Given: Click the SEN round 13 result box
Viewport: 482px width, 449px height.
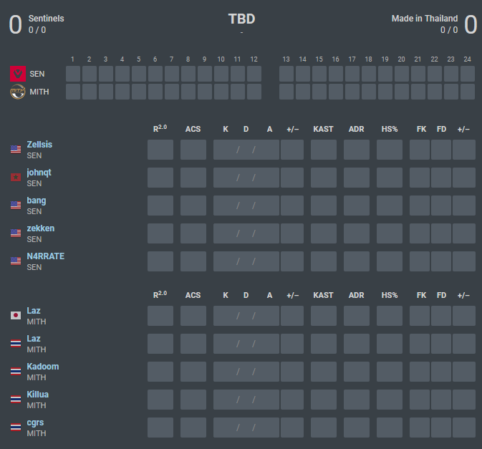Looking at the screenshot, I should click(286, 74).
